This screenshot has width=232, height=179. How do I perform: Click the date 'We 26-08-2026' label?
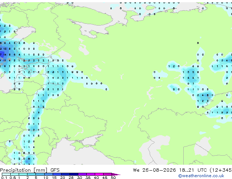(154, 170)
